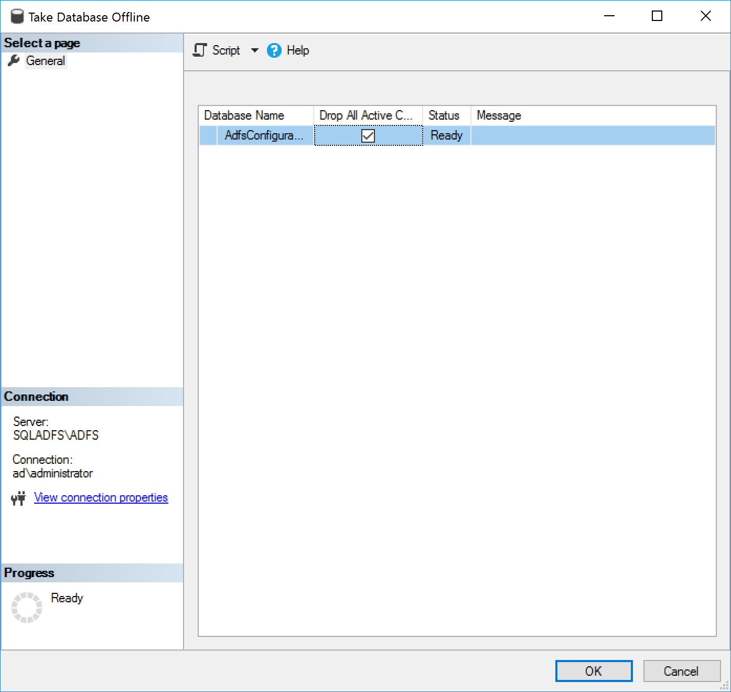Viewport: 731px width, 692px height.
Task: Click the Select a page header
Action: (92, 43)
